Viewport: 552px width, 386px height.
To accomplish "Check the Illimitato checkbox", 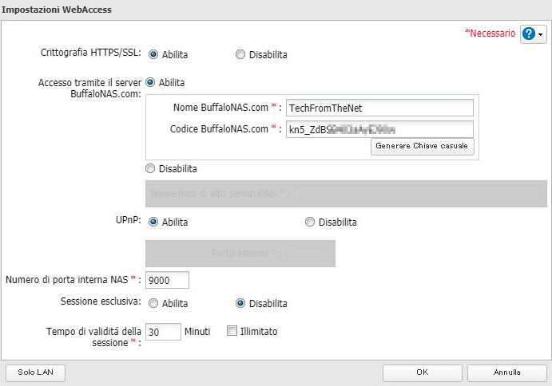I will tap(232, 330).
